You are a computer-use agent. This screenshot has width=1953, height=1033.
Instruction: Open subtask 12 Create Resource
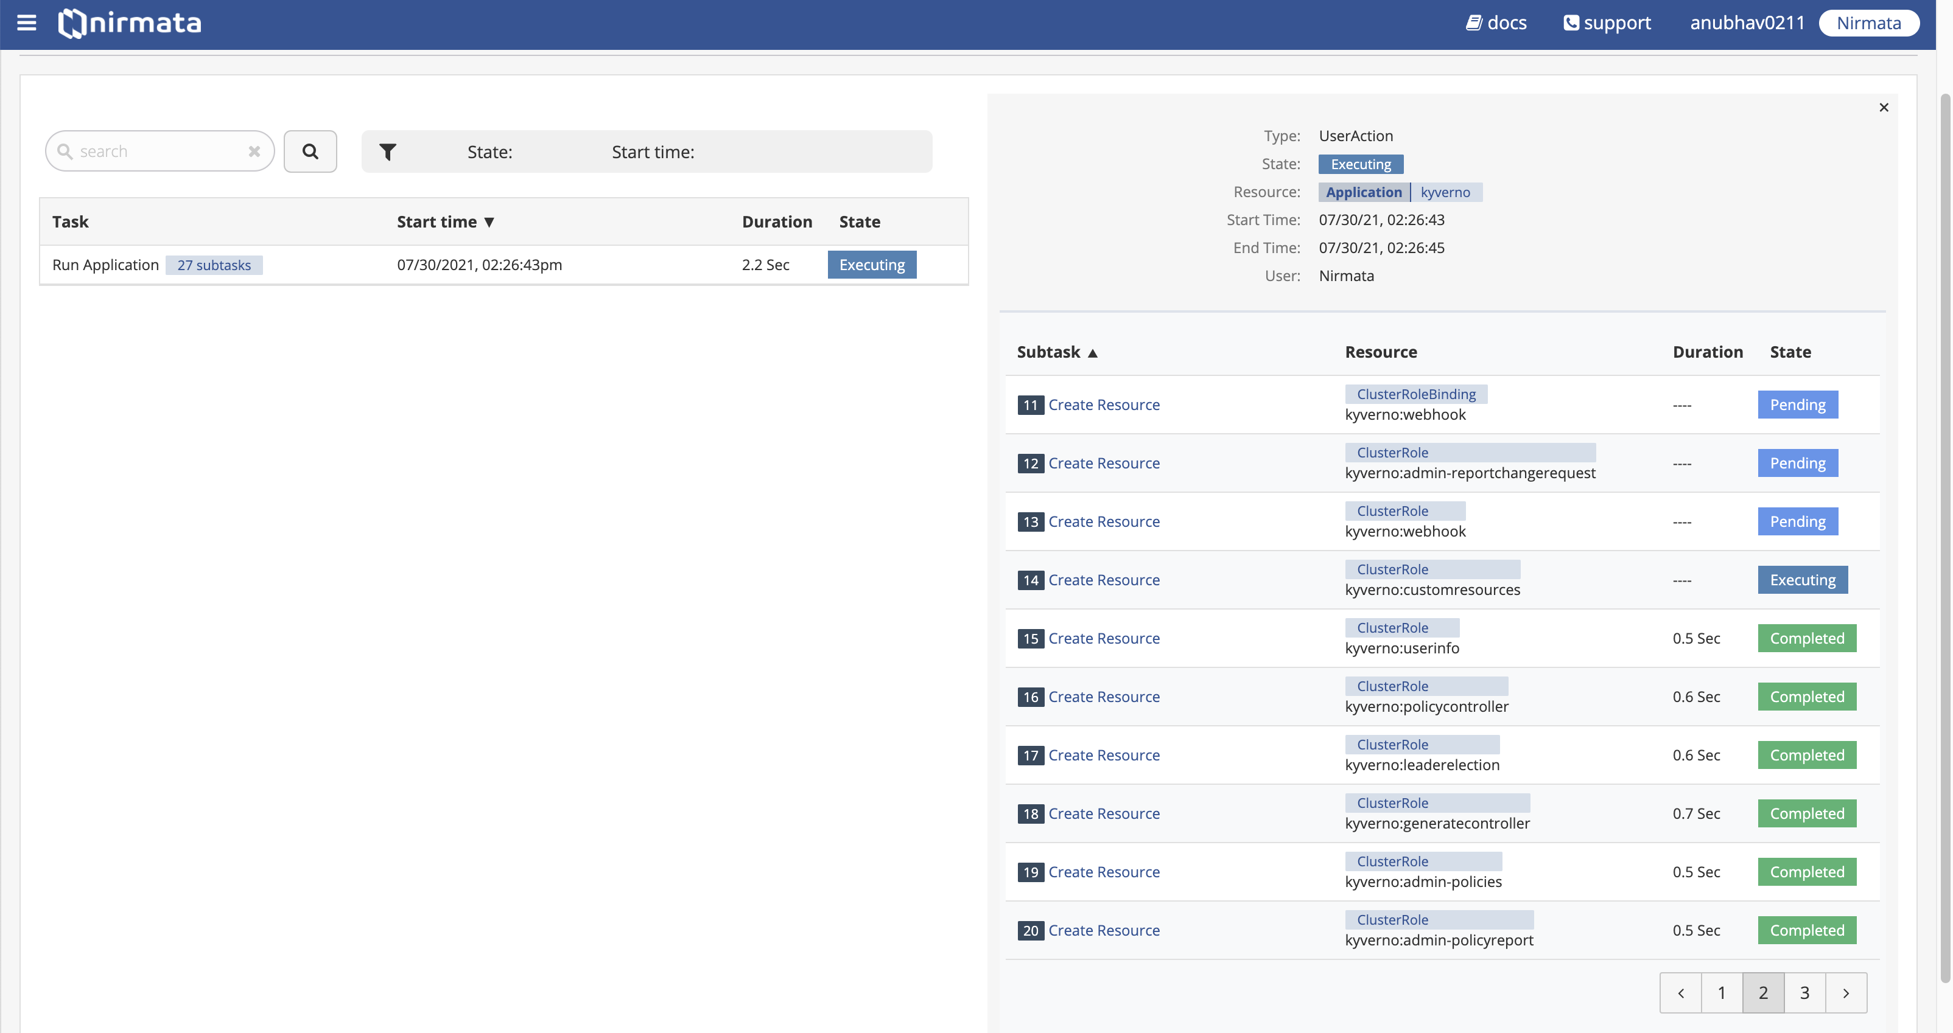(1103, 464)
